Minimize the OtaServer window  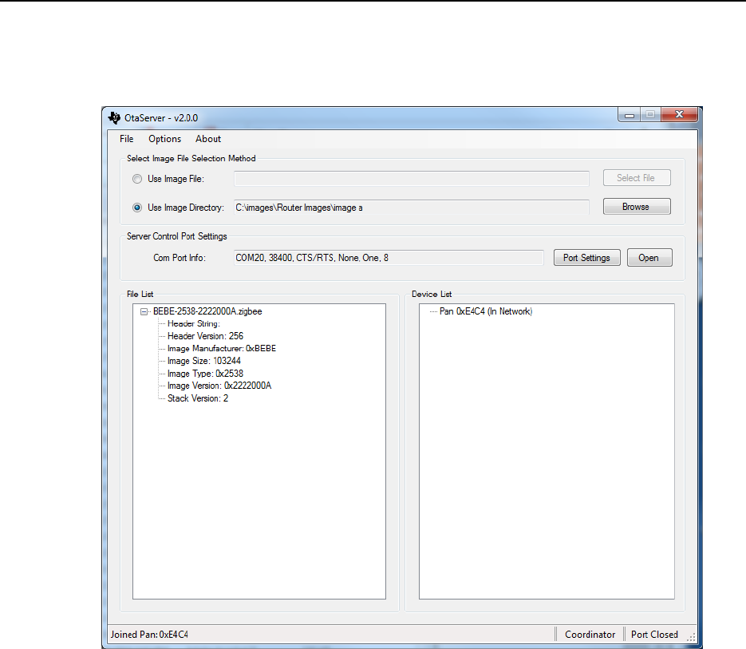(x=629, y=115)
